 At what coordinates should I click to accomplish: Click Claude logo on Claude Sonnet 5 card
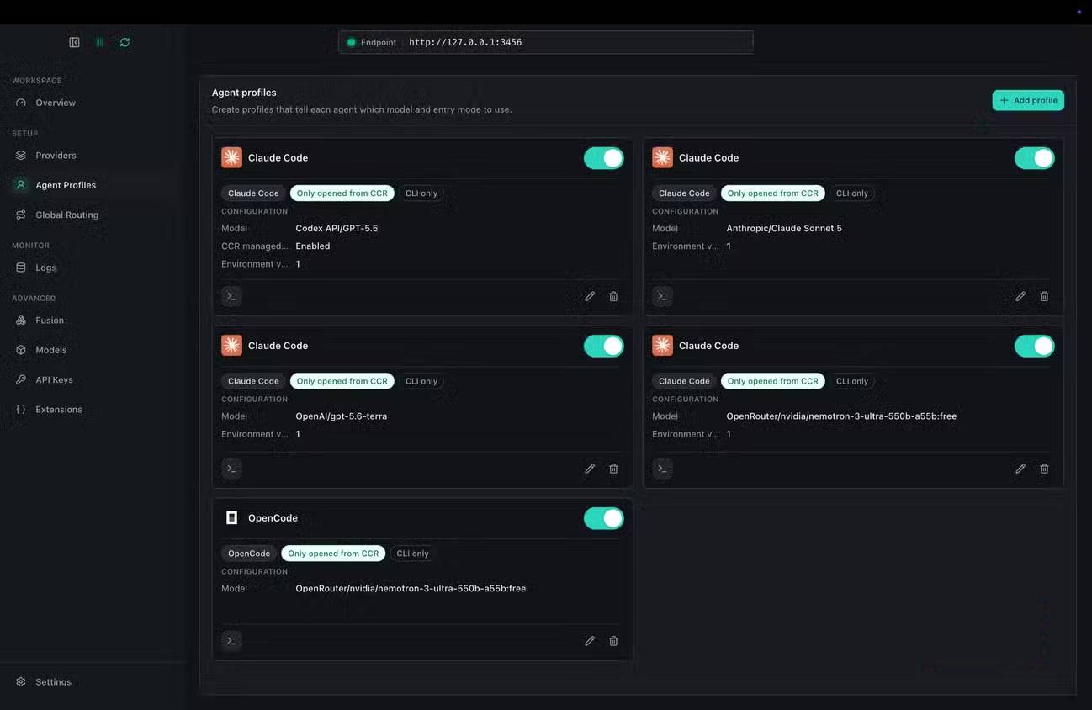(662, 157)
